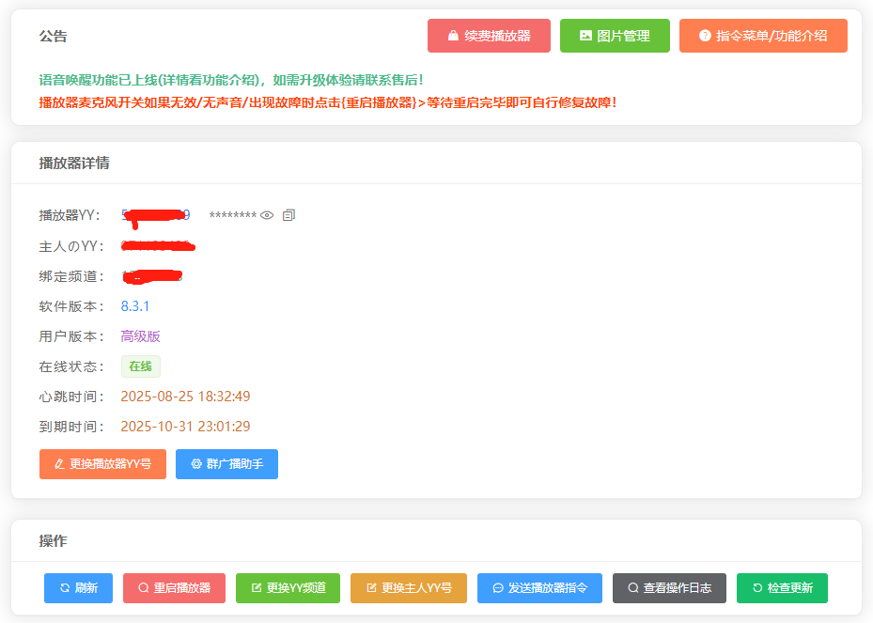Click the 更换播放器YY号 button
Screen dimensions: 873x623
coord(102,464)
